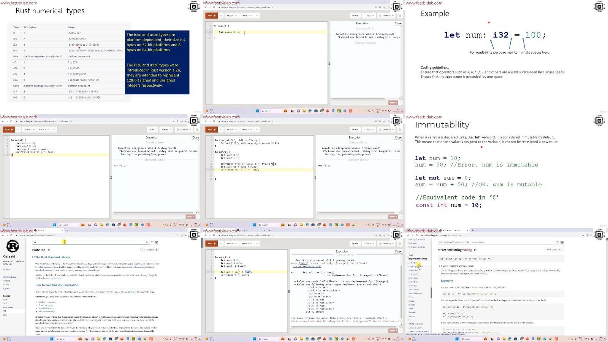Click RUN in the 'Sum is 15' num1/num2 playground
This screenshot has width=608, height=342.
pyautogui.click(x=9, y=129)
